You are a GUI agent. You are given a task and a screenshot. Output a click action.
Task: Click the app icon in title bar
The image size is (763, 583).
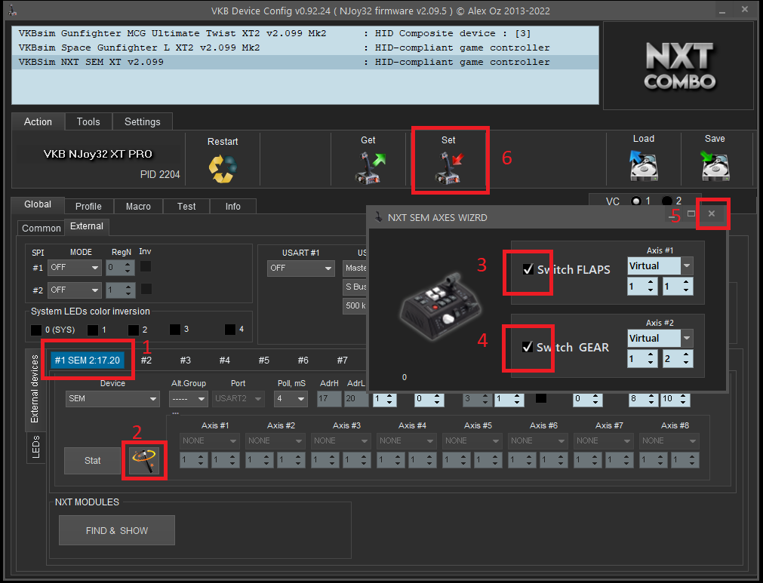[13, 11]
